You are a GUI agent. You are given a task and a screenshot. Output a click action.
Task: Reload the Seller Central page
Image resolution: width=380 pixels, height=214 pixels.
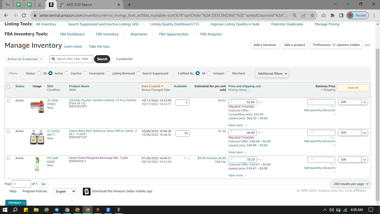pyautogui.click(x=24, y=15)
